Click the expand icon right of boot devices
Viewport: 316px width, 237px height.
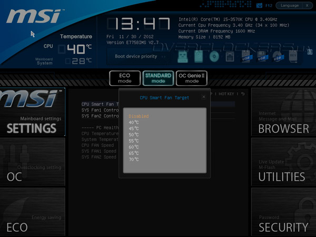[310, 52]
